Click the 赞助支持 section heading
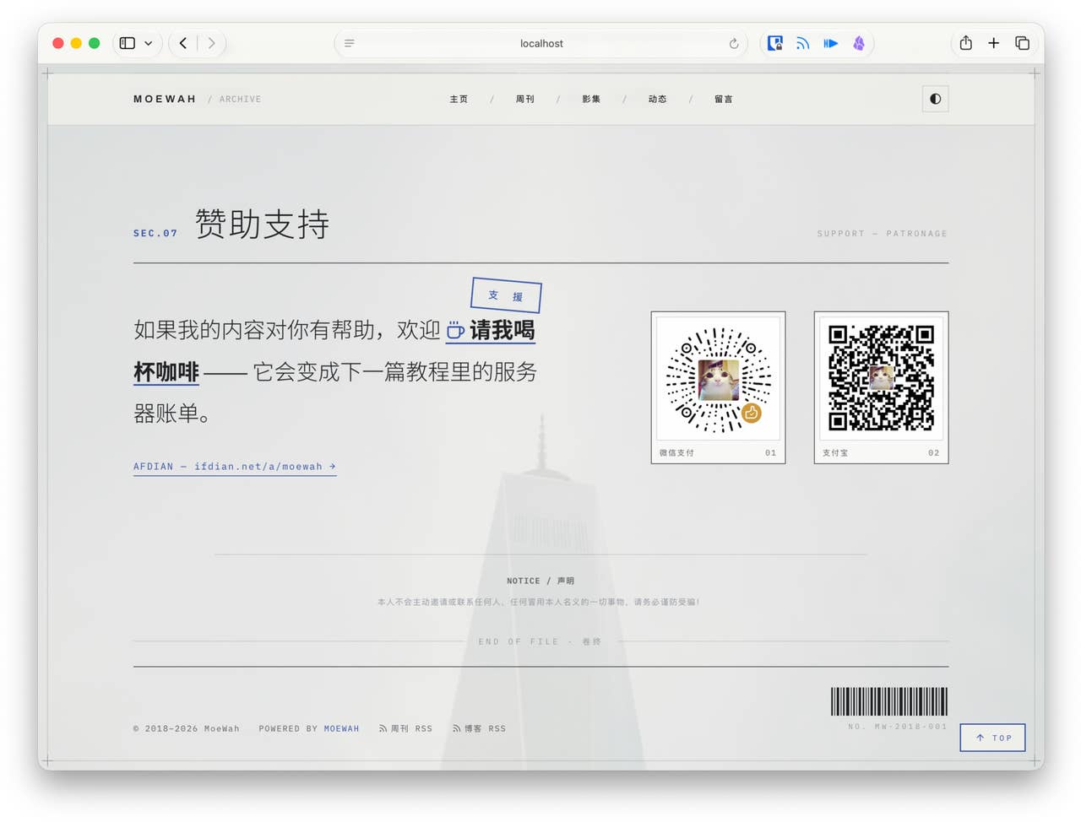This screenshot has height=822, width=1081. [262, 224]
